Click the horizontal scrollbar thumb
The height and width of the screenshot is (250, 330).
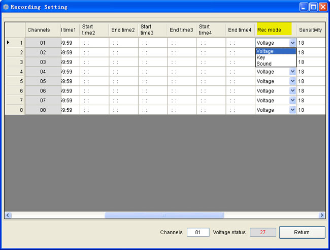[163, 215]
